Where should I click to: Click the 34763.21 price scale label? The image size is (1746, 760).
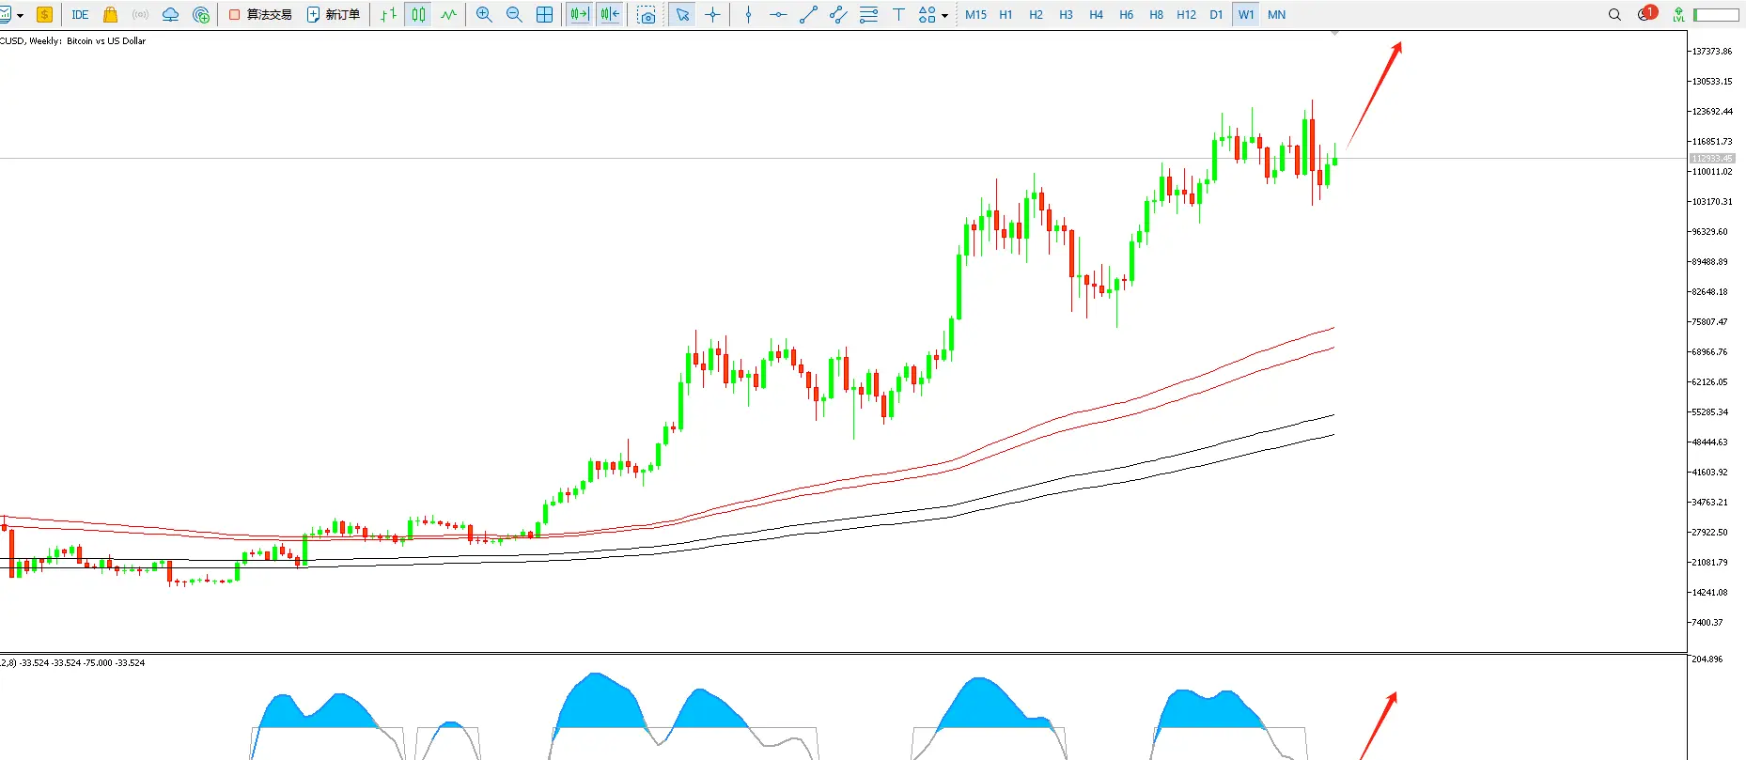click(1709, 502)
